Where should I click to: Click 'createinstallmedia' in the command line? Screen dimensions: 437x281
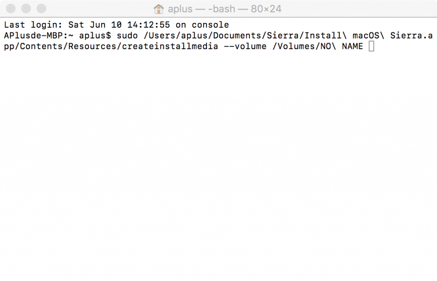pyautogui.click(x=170, y=46)
